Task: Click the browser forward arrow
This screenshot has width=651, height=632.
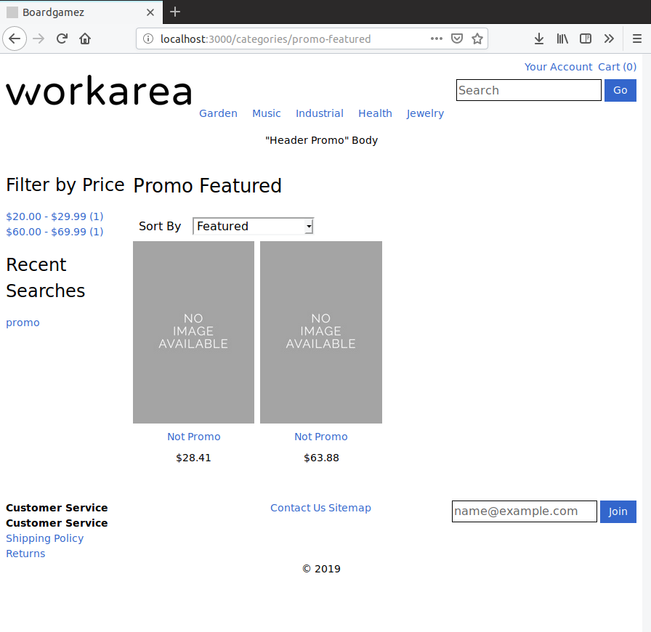Action: [x=39, y=39]
